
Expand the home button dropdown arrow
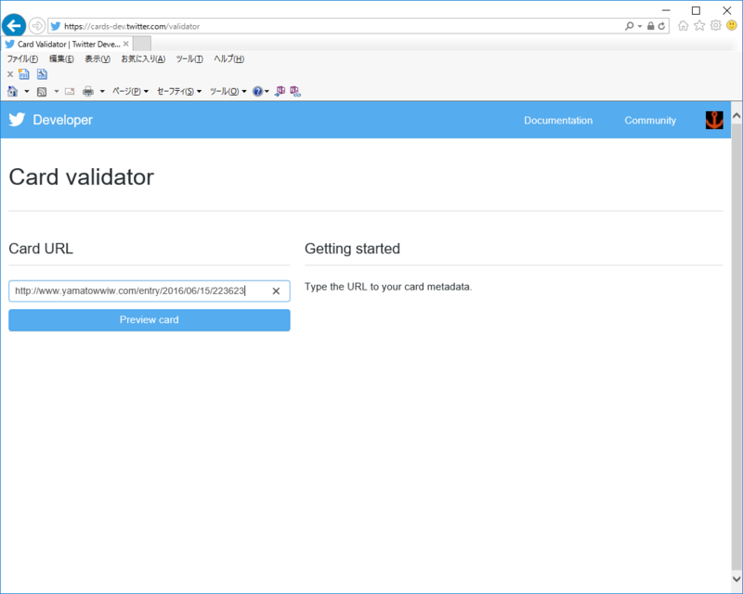(x=27, y=92)
